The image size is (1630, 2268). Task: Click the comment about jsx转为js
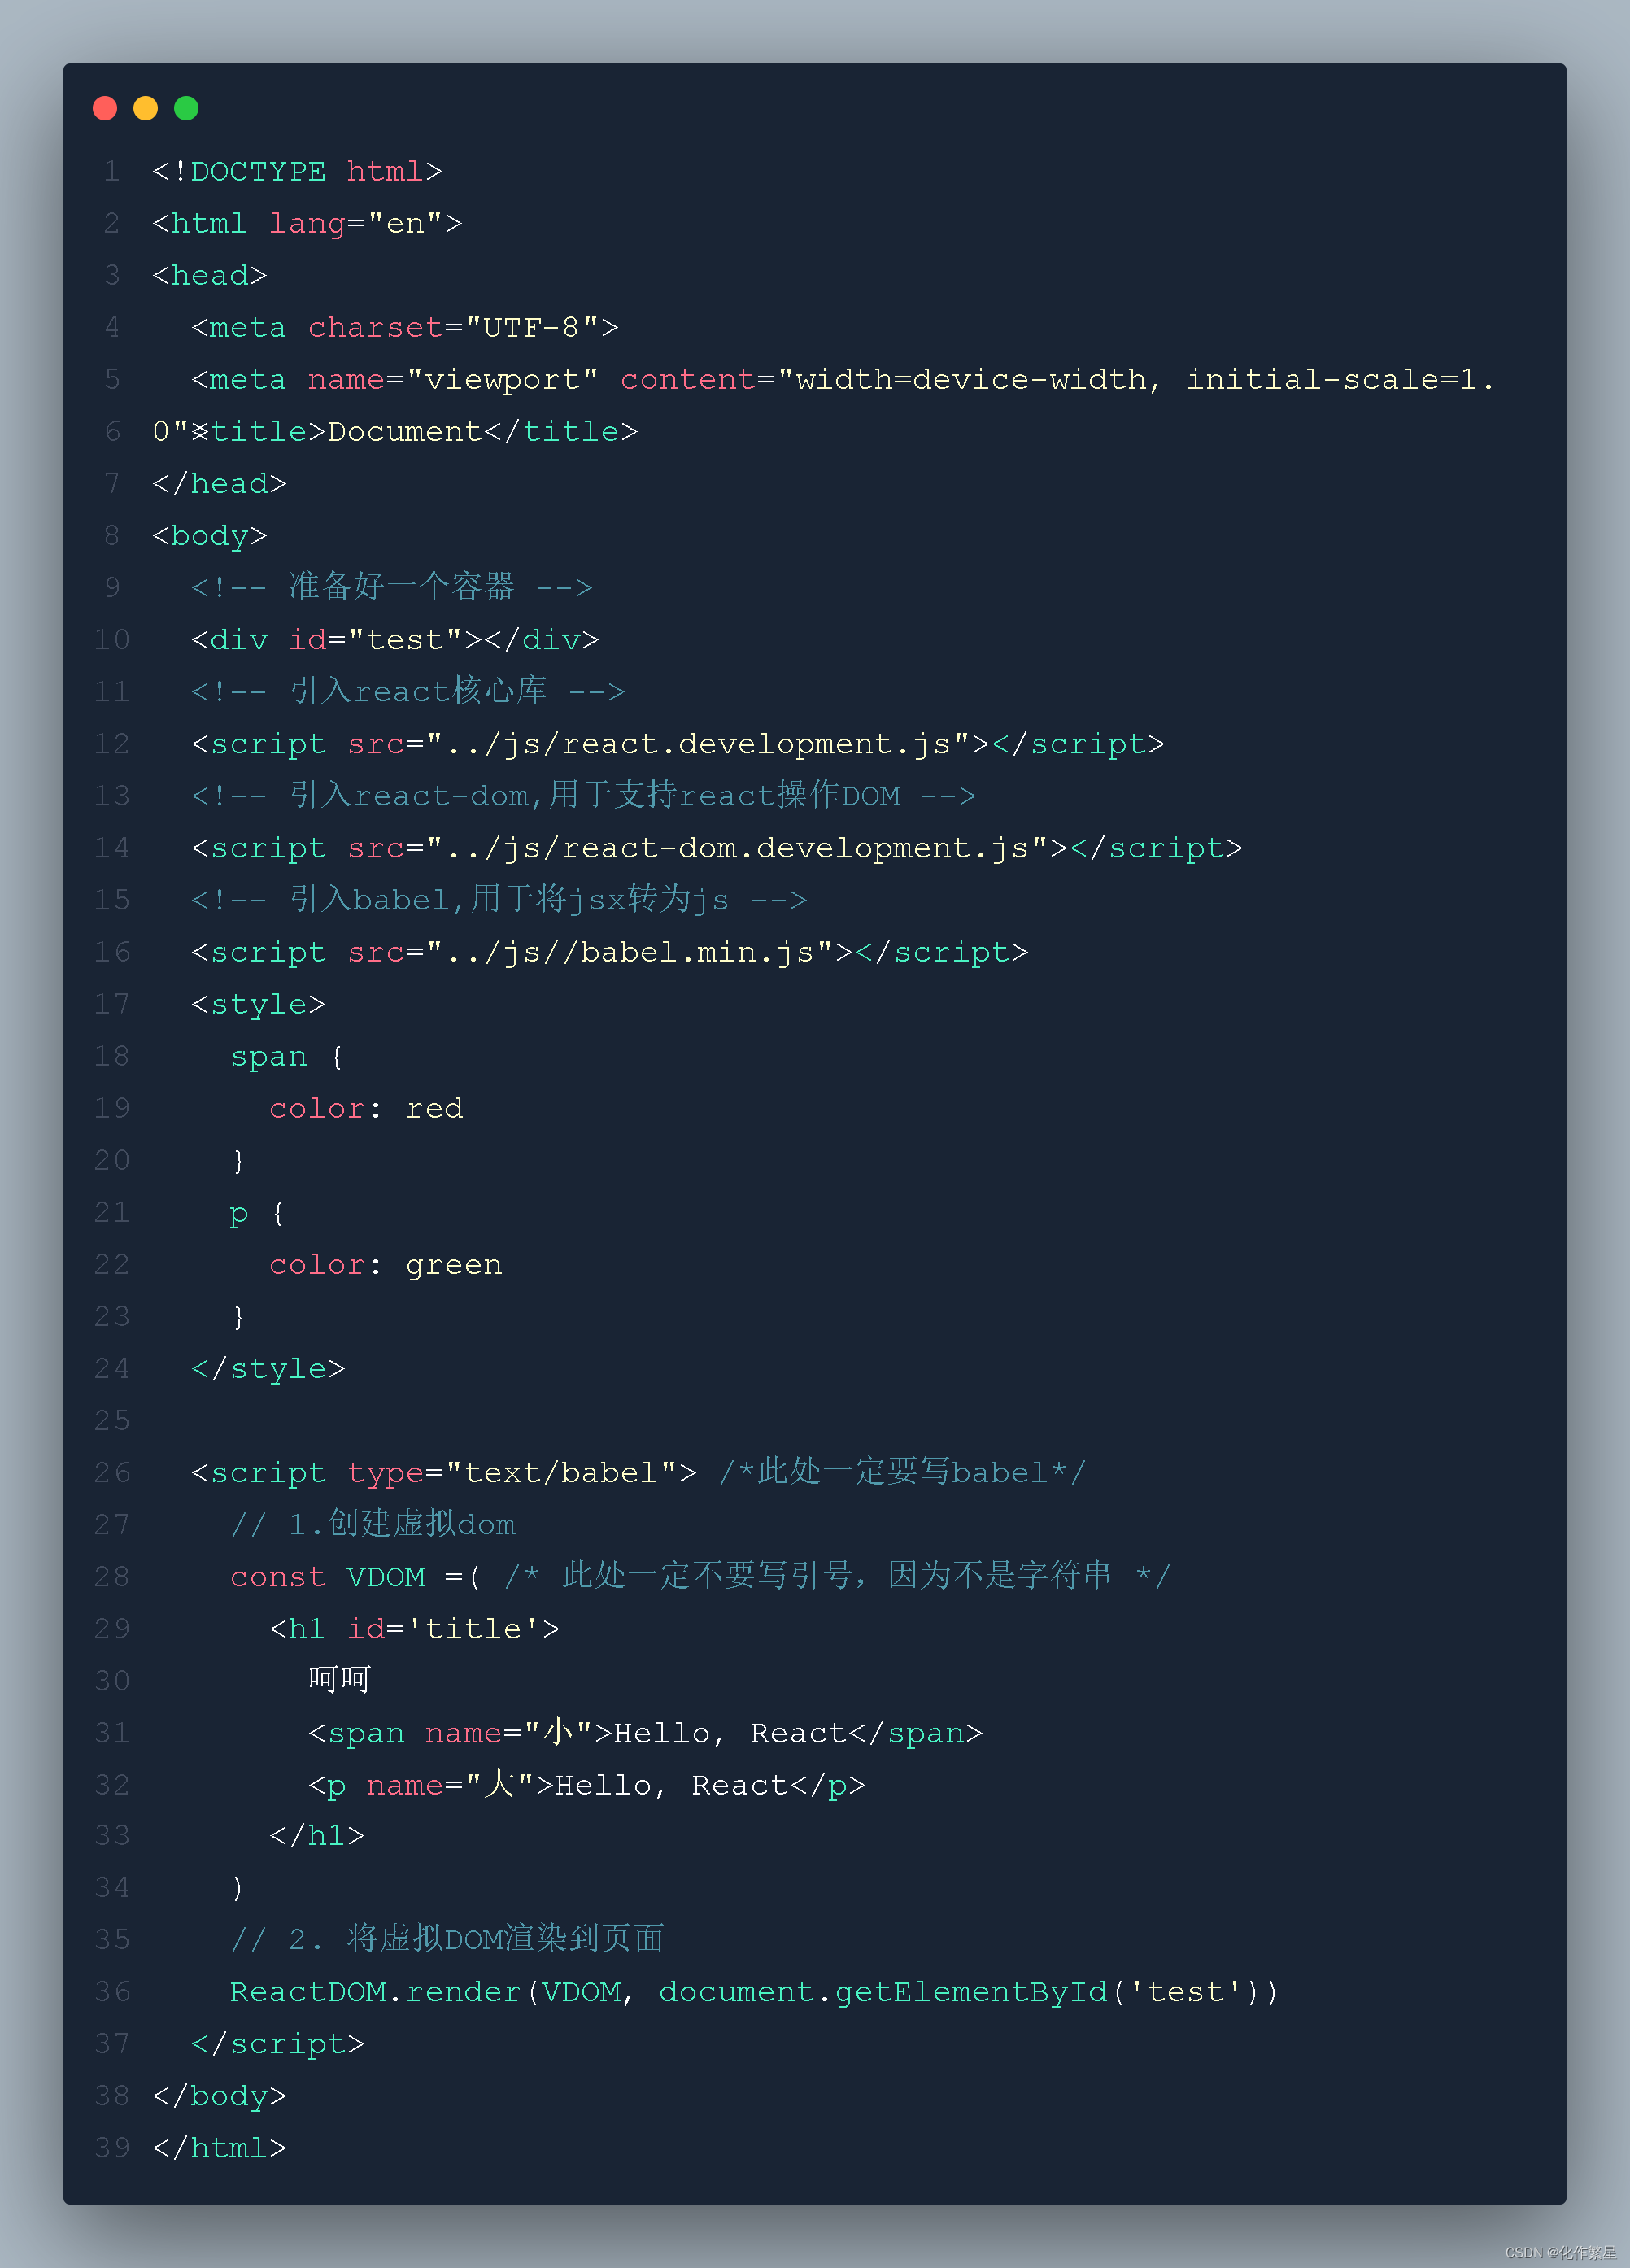pos(498,899)
